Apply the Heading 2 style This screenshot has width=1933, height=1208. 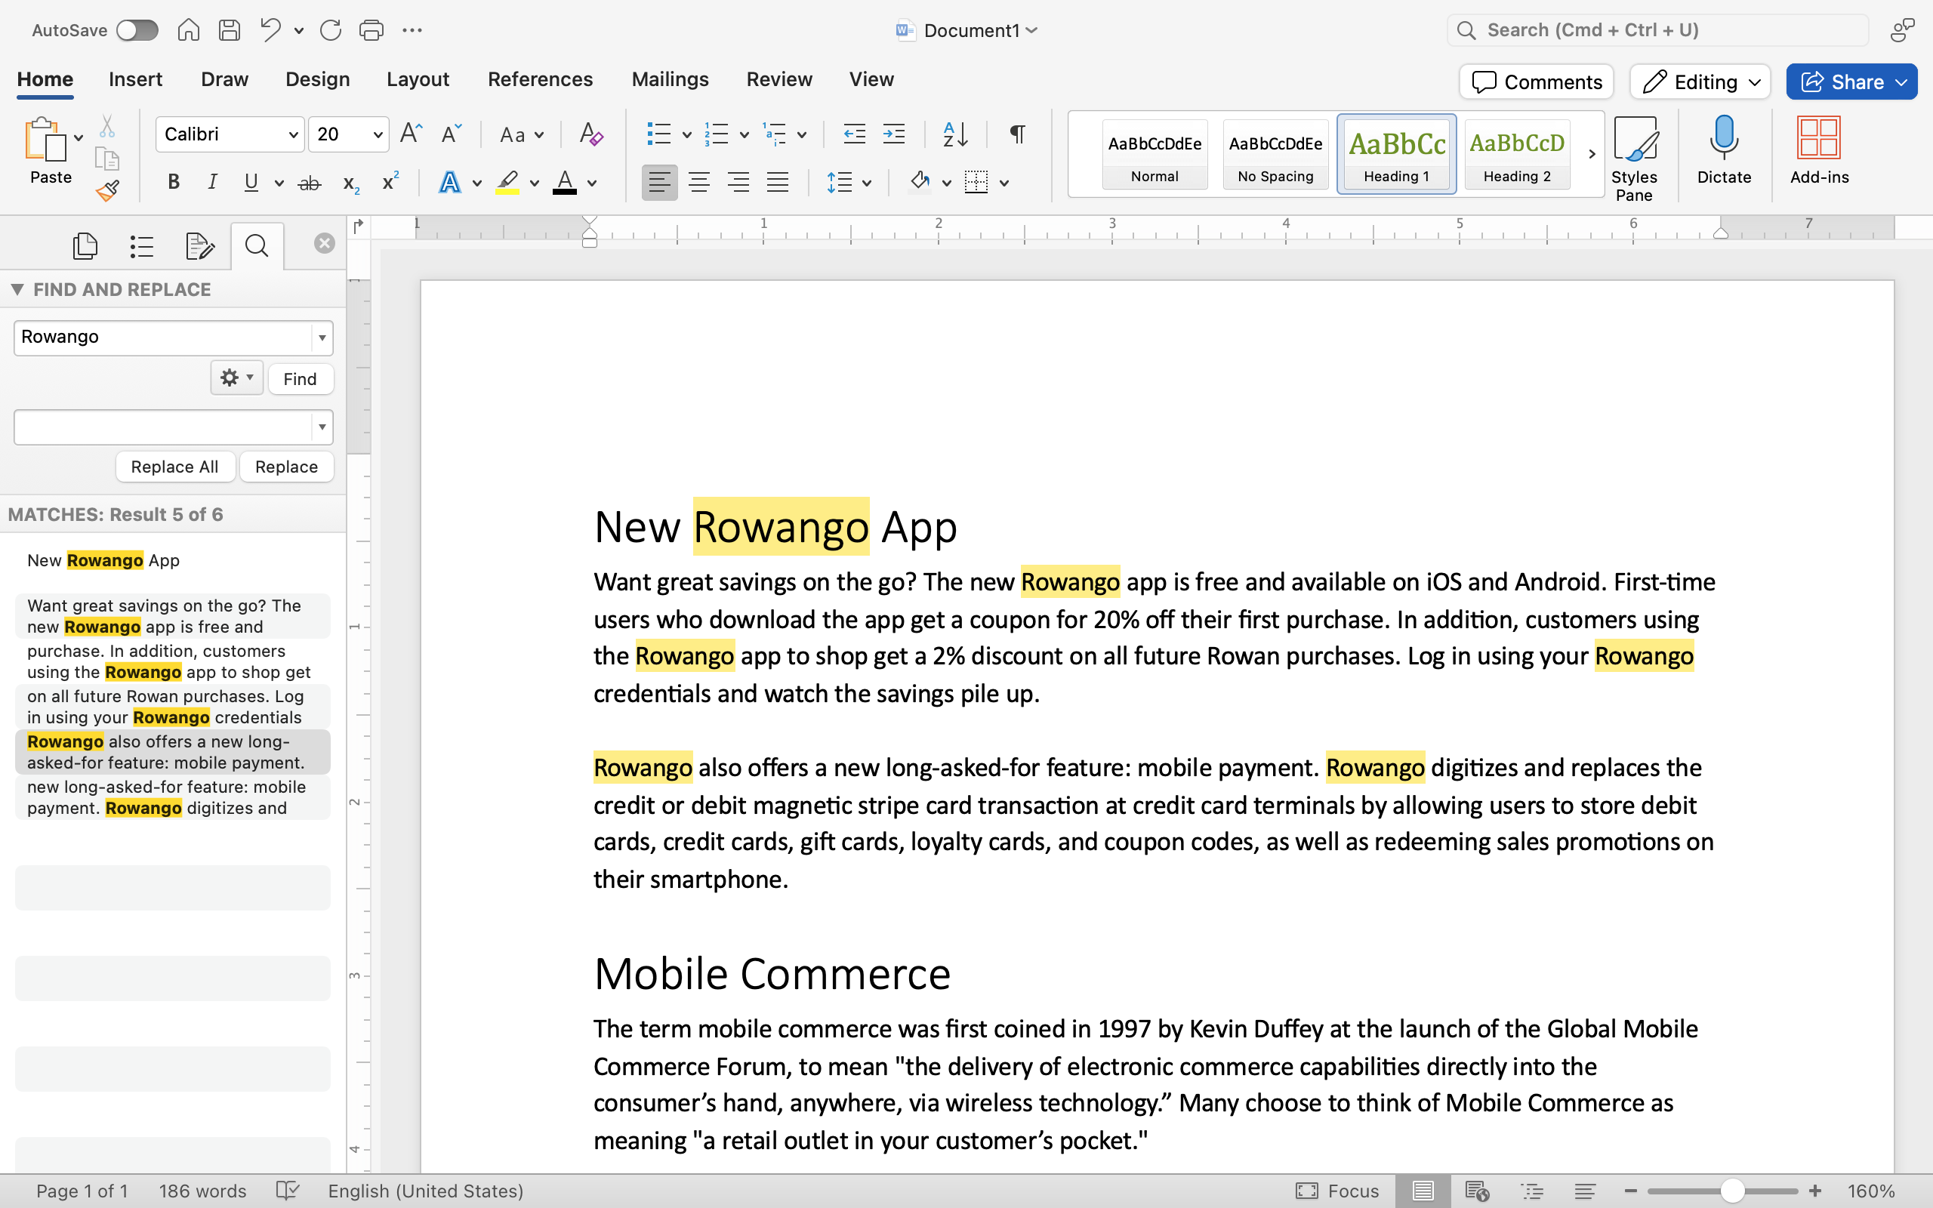point(1517,154)
